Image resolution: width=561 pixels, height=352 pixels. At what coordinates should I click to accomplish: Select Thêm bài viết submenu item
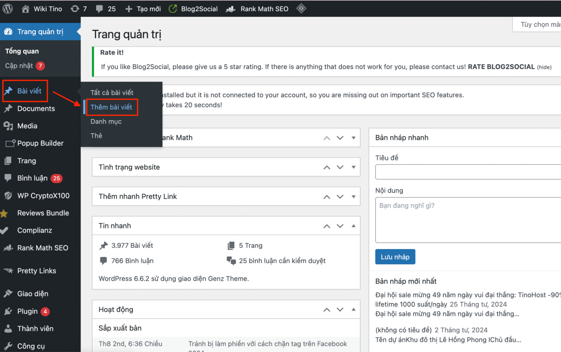tap(111, 107)
